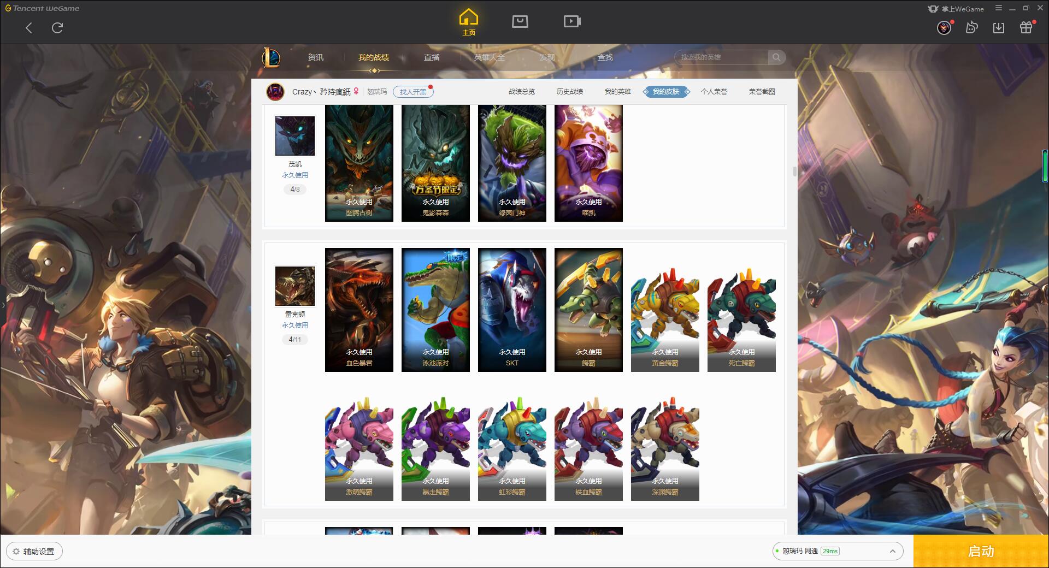This screenshot has width=1049, height=568.
Task: Open the 激萌鳄霸 chroma card
Action: [x=359, y=448]
